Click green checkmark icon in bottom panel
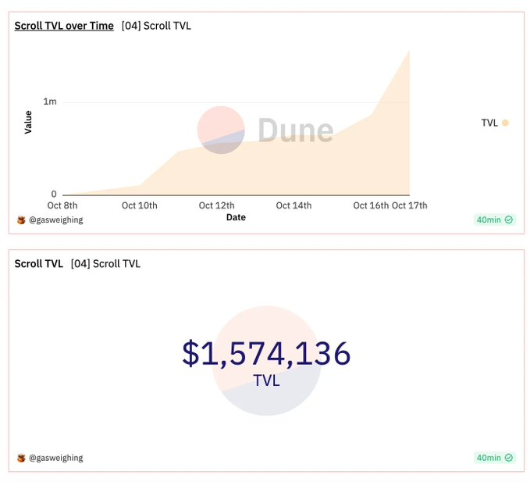The image size is (530, 482). pyautogui.click(x=509, y=458)
